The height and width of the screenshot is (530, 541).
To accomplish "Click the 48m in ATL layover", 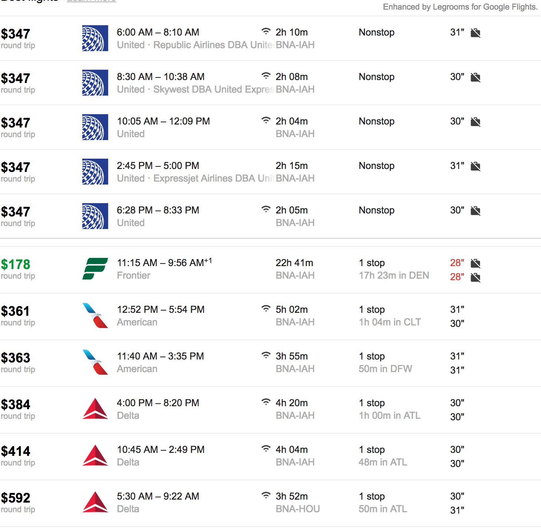I will [x=383, y=462].
